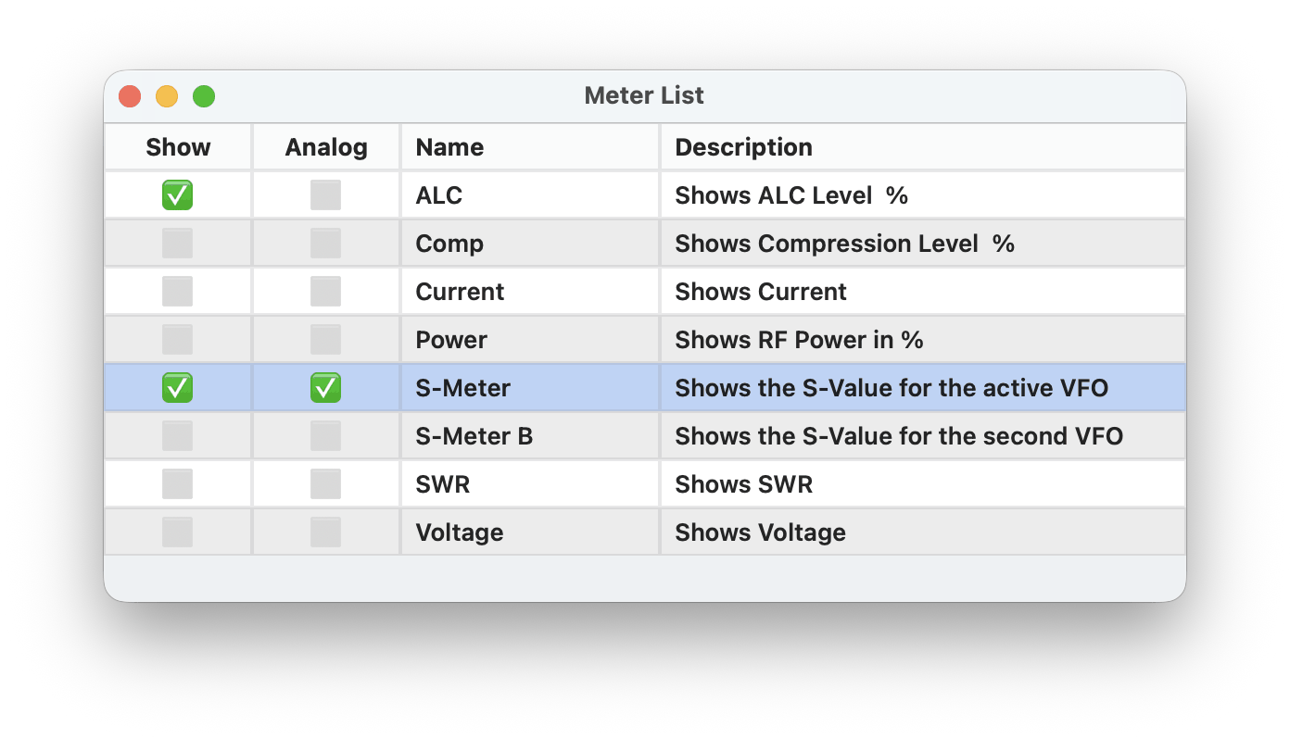Select the SWR name cell

[x=530, y=484]
